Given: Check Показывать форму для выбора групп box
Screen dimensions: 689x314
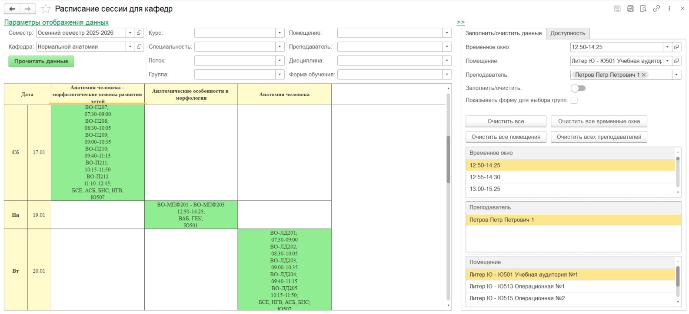Looking at the screenshot, I should [574, 100].
